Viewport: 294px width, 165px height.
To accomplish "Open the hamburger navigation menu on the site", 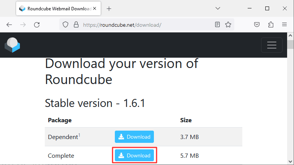I will 271,45.
